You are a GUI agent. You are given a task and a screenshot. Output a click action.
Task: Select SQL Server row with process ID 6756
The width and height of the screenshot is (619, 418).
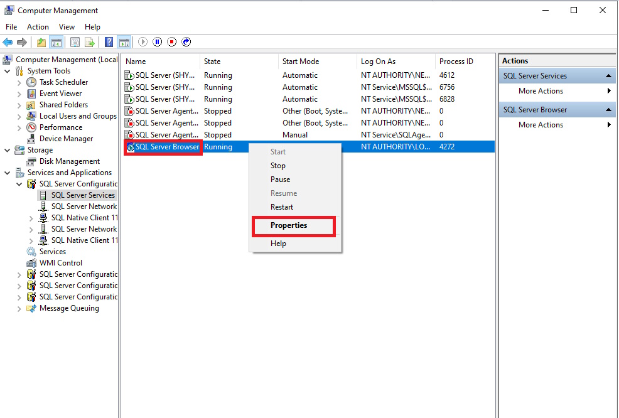point(308,87)
